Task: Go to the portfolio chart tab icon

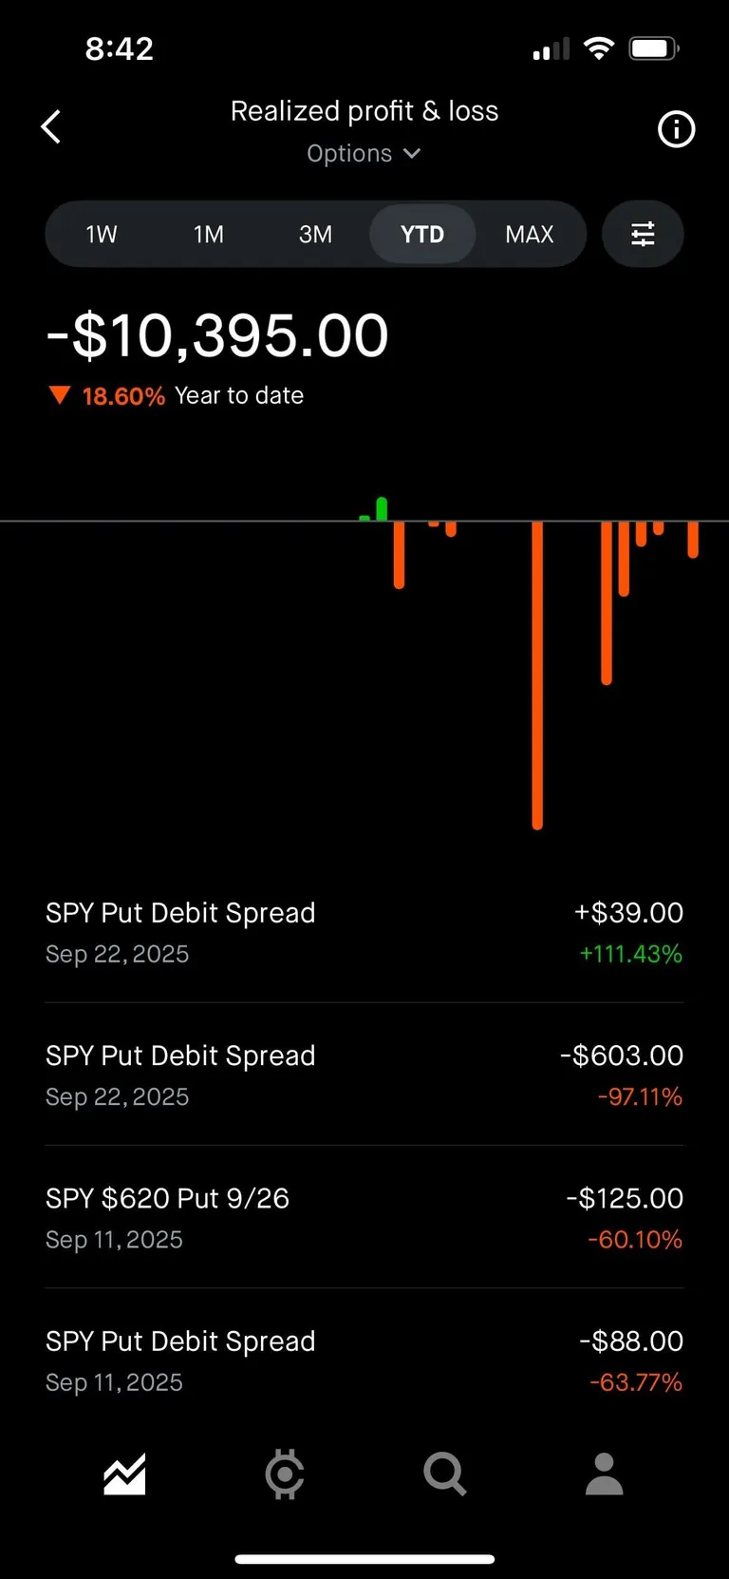Action: [124, 1474]
